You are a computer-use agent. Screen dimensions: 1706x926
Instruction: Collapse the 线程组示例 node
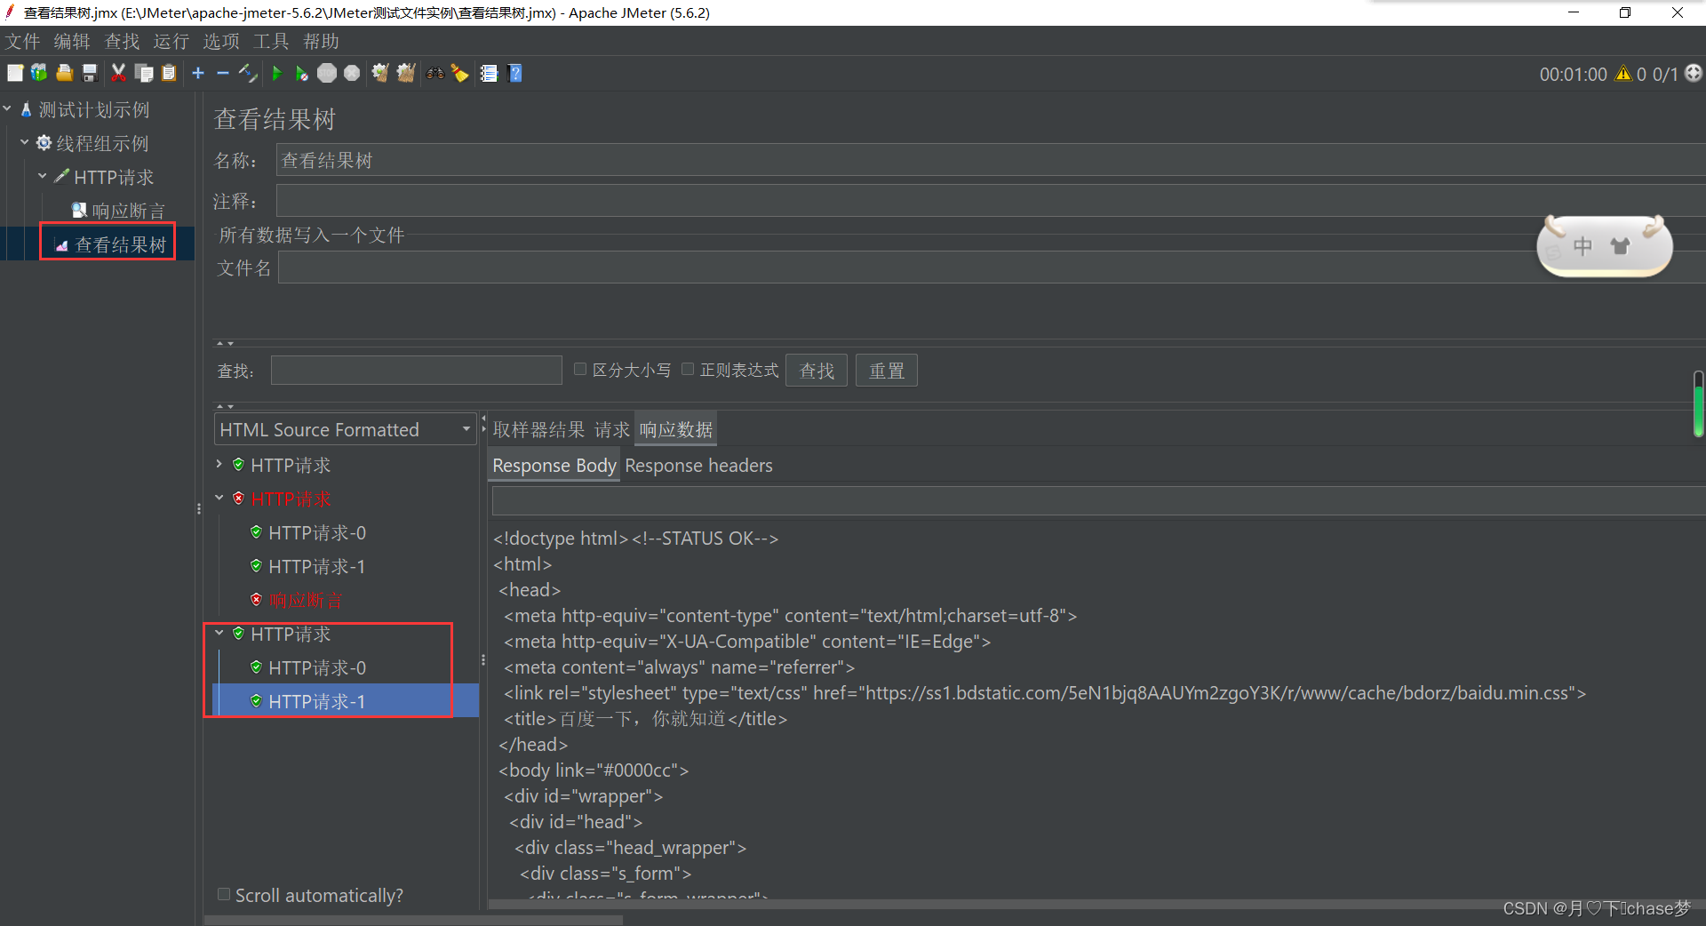[x=25, y=142]
